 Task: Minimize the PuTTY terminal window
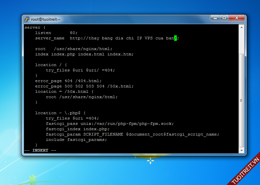coord(215,18)
